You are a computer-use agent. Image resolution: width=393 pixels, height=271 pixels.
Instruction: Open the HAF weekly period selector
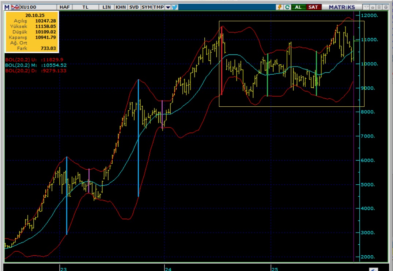65,7
